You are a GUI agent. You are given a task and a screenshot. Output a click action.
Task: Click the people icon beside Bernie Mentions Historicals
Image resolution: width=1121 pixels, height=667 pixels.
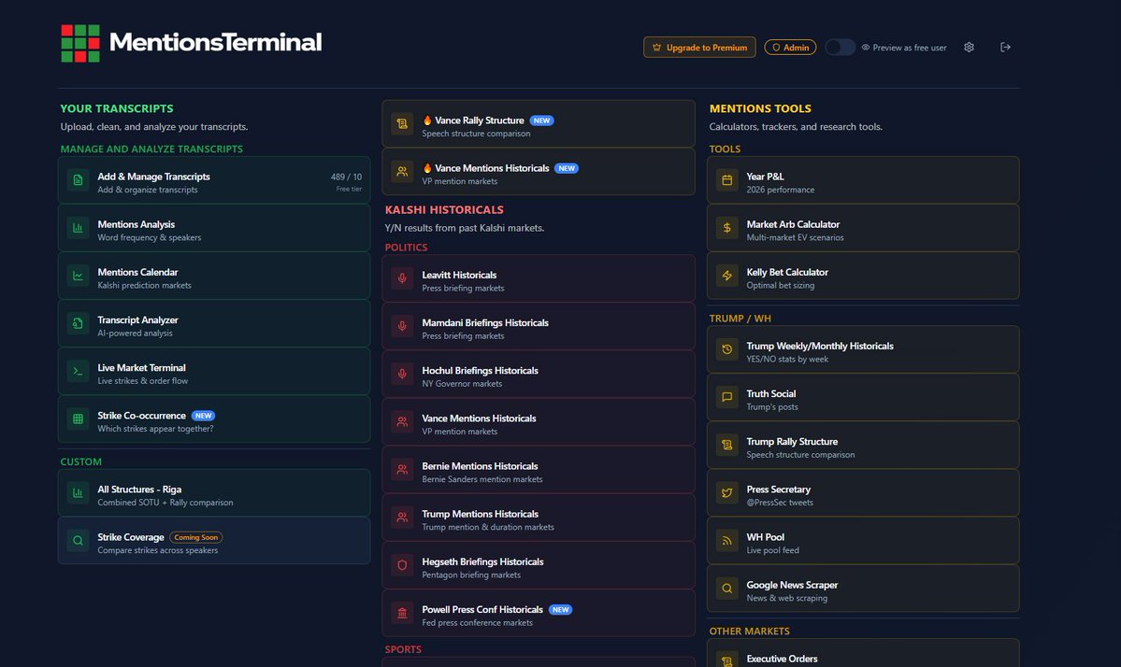[x=403, y=470]
